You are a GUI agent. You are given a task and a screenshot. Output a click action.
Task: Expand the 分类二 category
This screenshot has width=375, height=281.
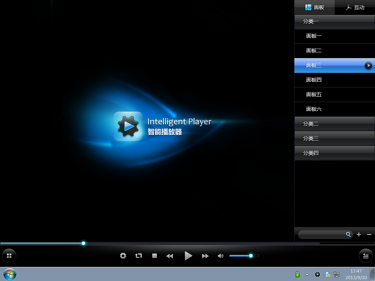point(334,124)
